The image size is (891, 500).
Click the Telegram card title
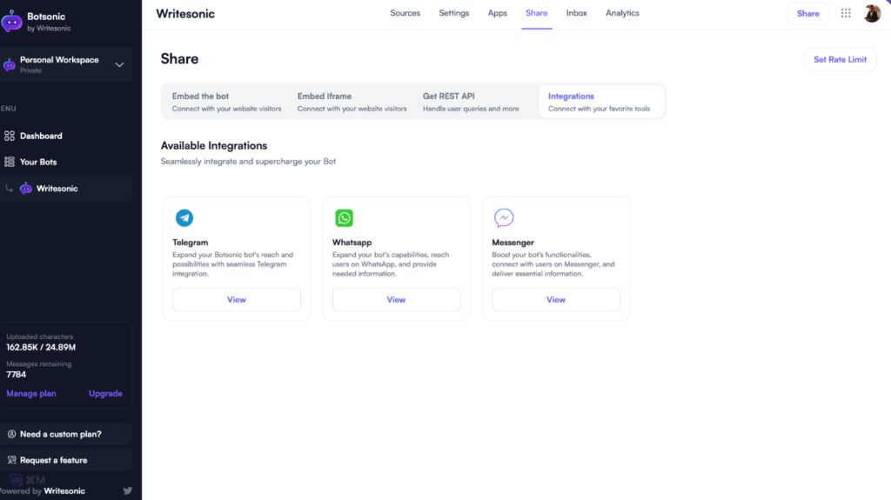point(191,242)
